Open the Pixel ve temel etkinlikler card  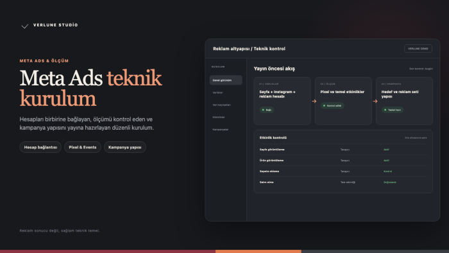[x=343, y=101]
